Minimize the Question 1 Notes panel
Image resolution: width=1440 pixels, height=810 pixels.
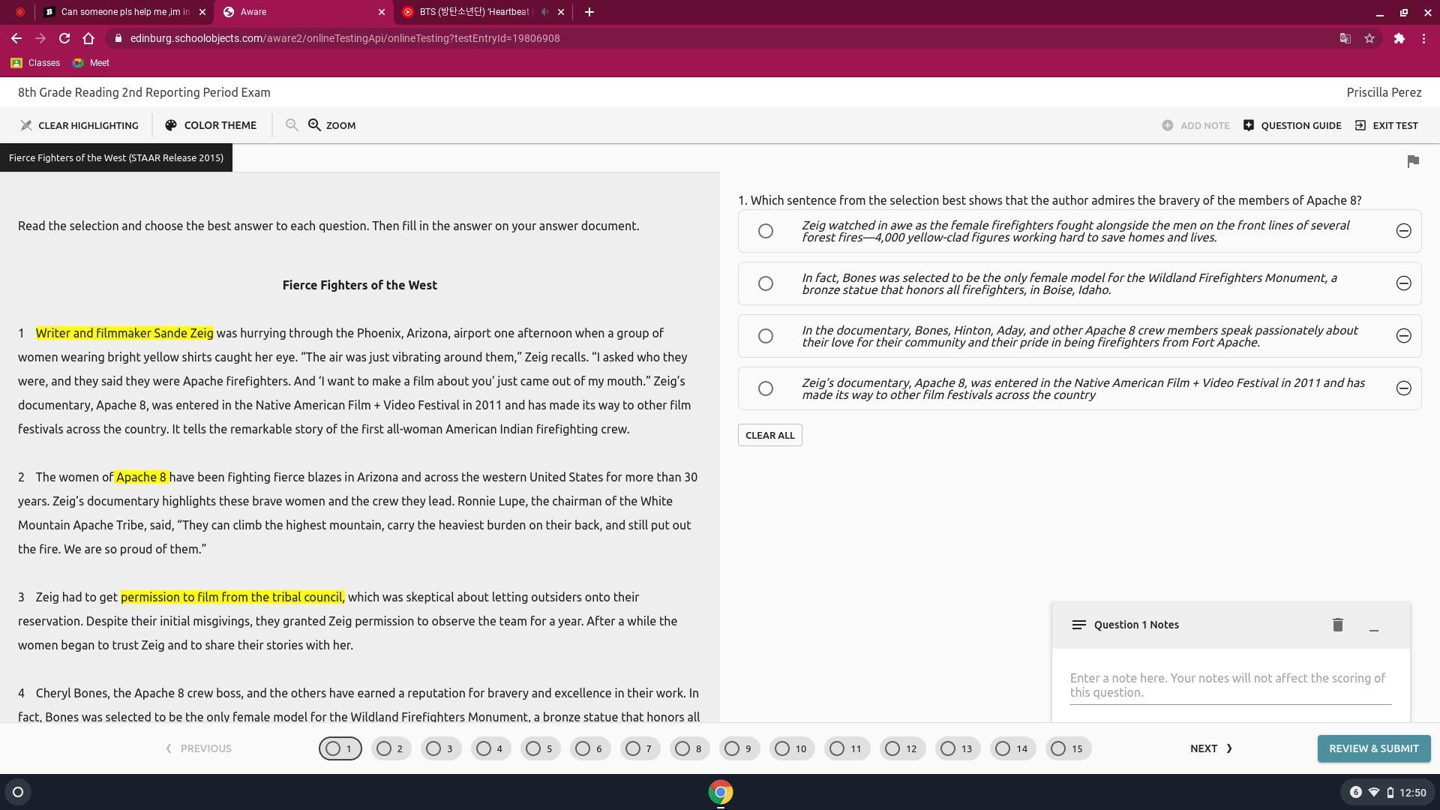(x=1373, y=627)
